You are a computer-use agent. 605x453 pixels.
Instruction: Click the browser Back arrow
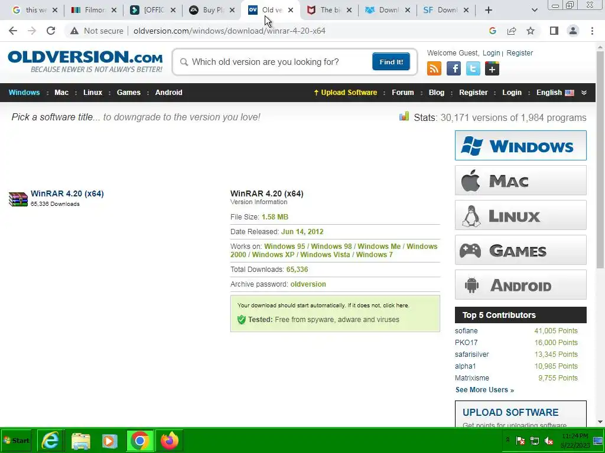coord(13,31)
